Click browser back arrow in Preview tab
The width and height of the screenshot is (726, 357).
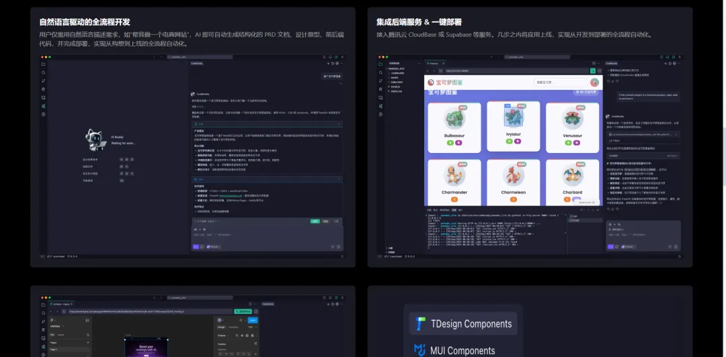[x=428, y=70]
